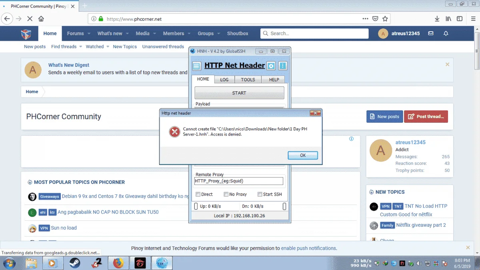Open HNH settings gear icon
480x270 pixels.
click(x=271, y=66)
